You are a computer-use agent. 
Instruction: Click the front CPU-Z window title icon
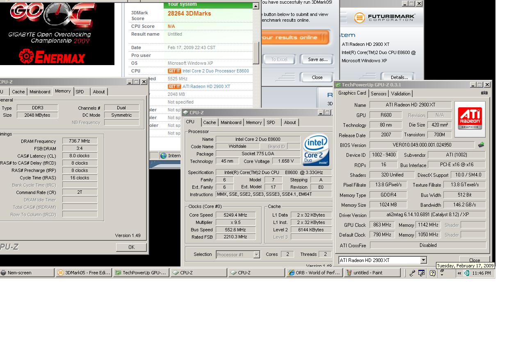pyautogui.click(x=185, y=113)
